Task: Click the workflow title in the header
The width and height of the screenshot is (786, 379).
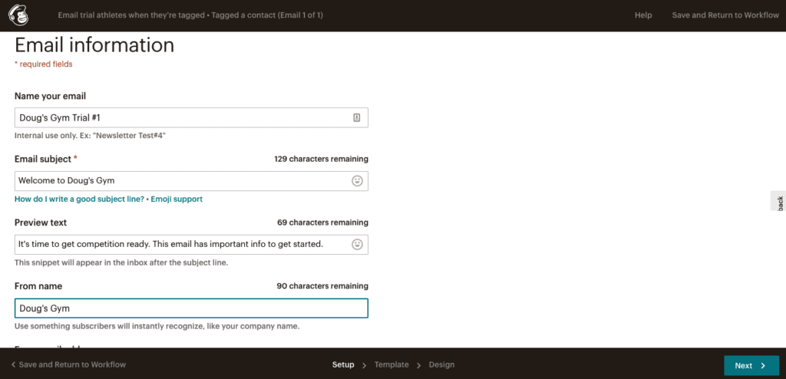Action: click(x=190, y=15)
